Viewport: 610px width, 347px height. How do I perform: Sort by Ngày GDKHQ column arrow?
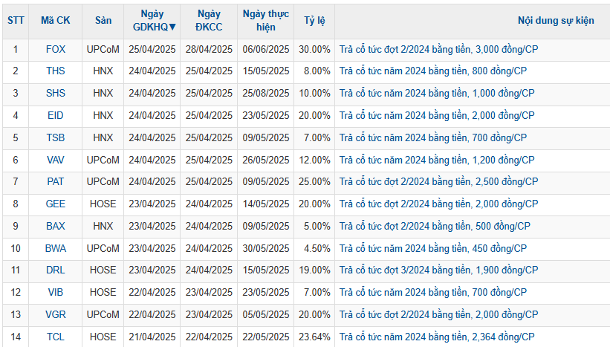[x=172, y=27]
